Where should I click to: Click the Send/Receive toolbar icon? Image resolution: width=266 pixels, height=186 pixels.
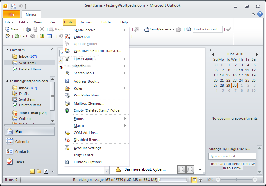point(146,29)
